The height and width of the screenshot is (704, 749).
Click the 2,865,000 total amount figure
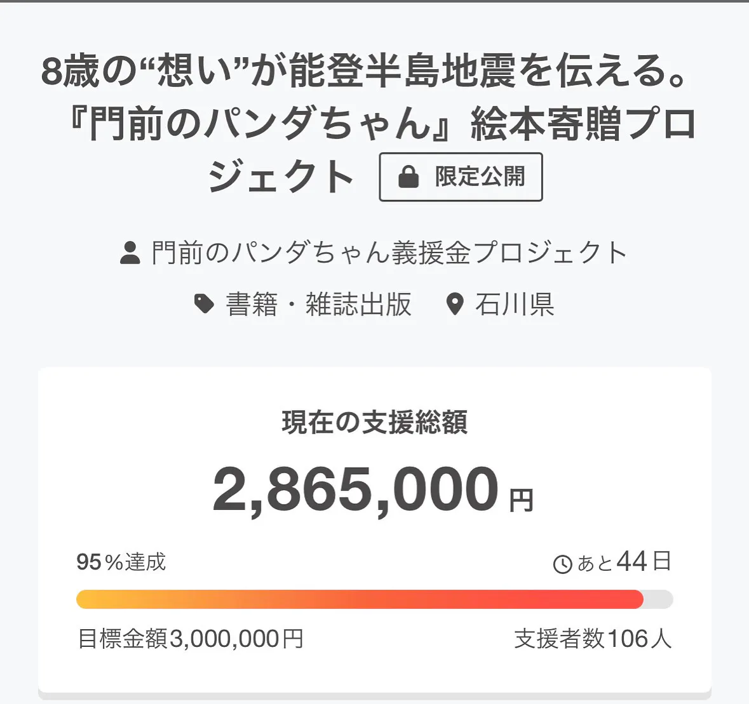356,489
